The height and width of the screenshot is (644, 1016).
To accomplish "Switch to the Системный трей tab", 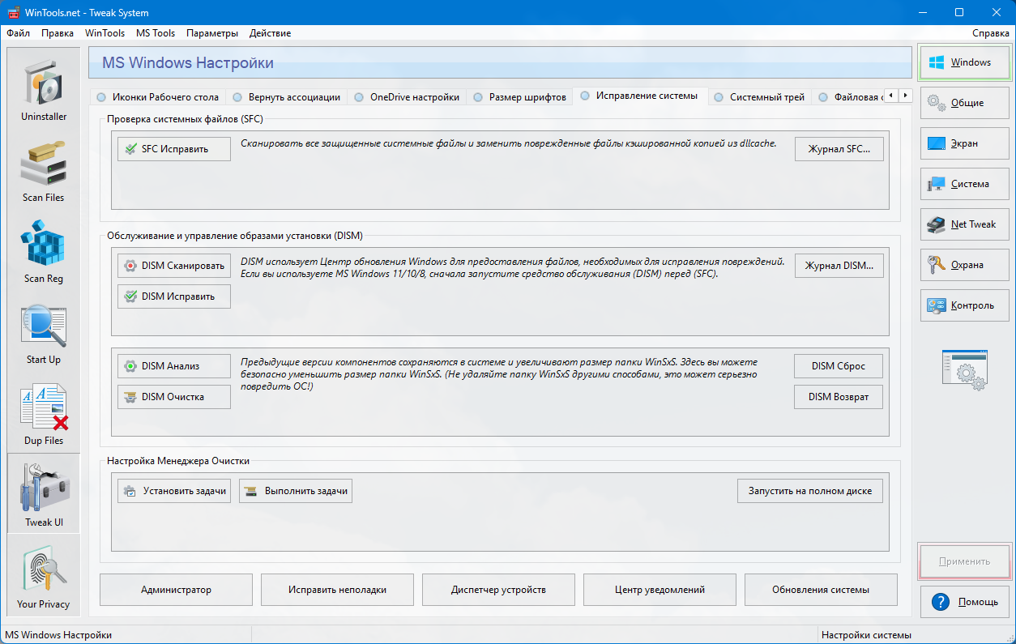I will pos(759,97).
